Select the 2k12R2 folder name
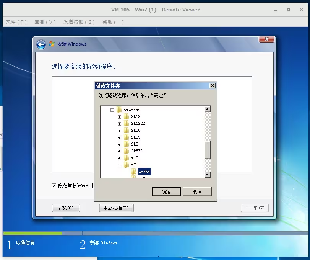This screenshot has width=310, height=260. (138, 123)
